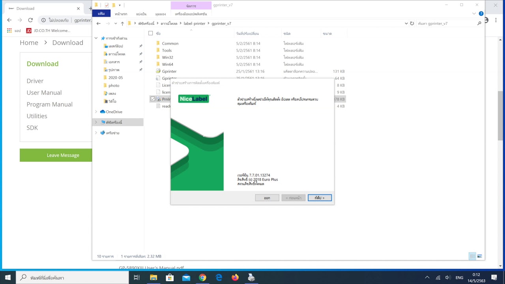Image resolution: width=505 pixels, height=284 pixels.
Task: Go back in the Chrome browser
Action: point(9,20)
